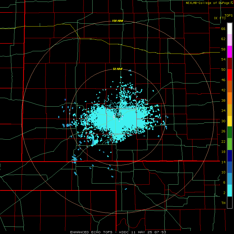Select the [K FT] units label

pos(220,18)
